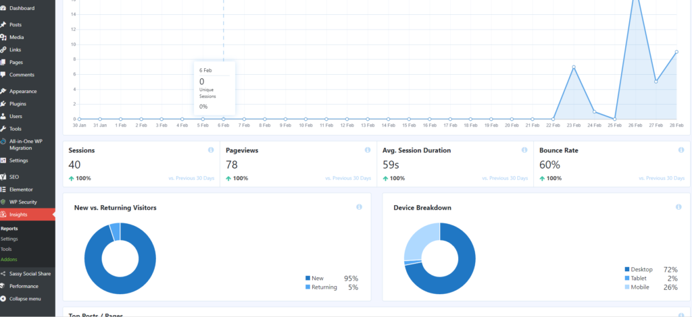
Task: Click the 6 Feb data point on chart
Action: (223, 119)
